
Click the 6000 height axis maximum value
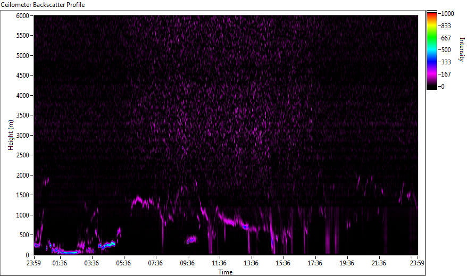tap(22, 15)
